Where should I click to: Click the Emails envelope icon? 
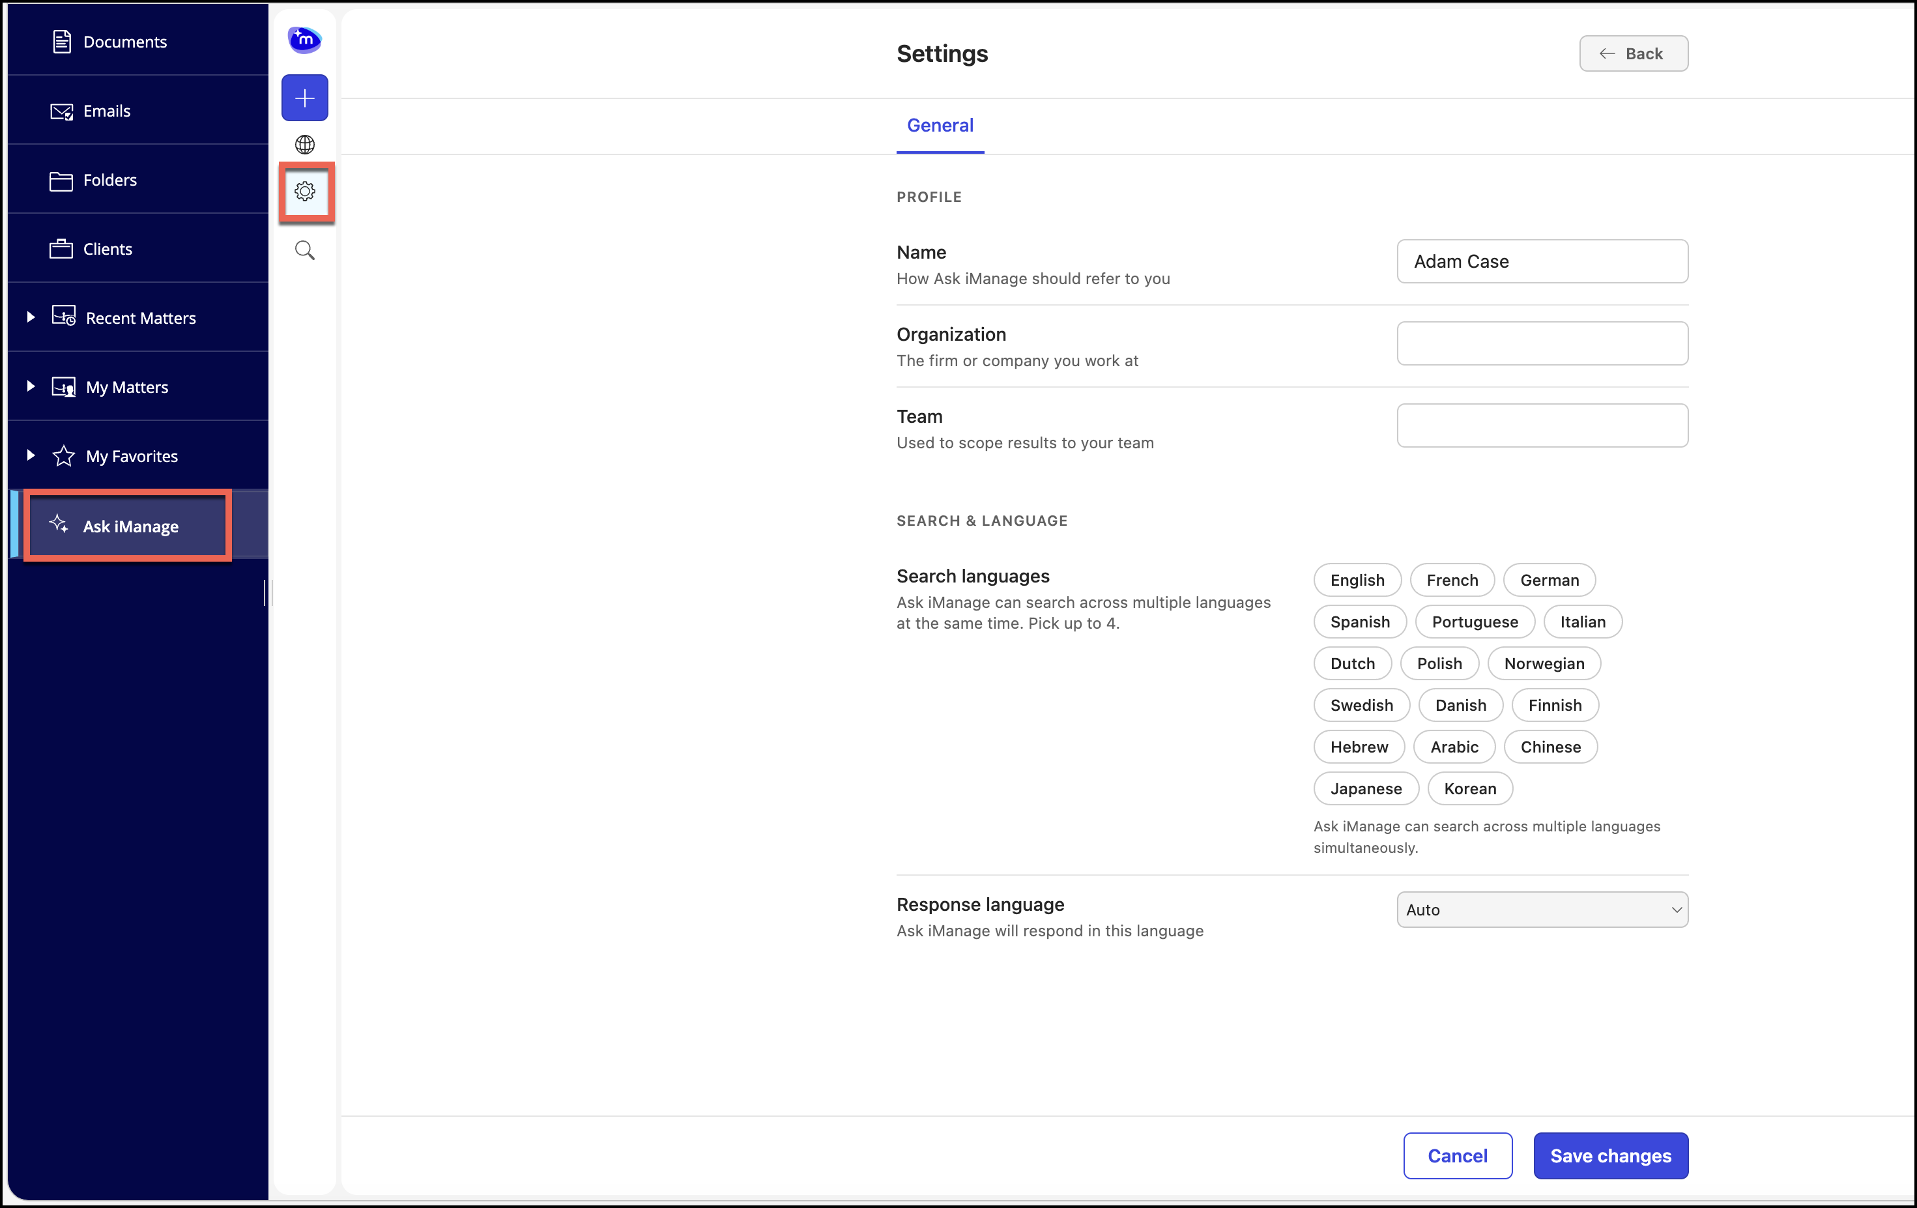pos(61,111)
